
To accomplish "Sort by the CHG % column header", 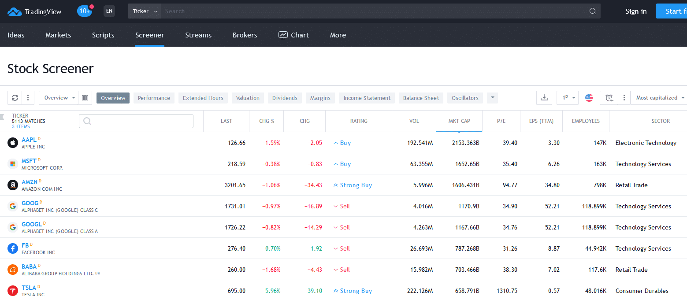I will [267, 121].
